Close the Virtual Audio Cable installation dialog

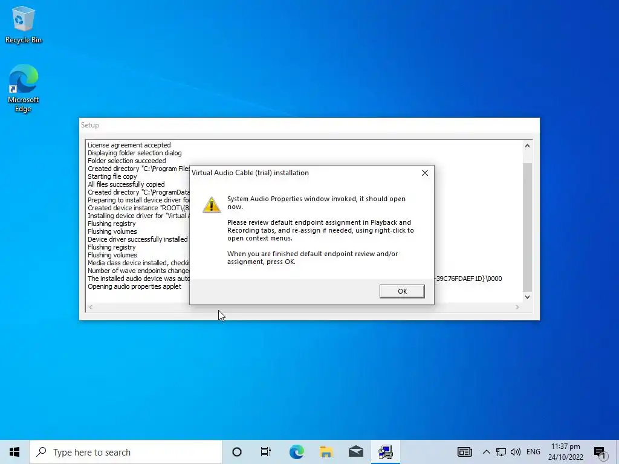(425, 173)
